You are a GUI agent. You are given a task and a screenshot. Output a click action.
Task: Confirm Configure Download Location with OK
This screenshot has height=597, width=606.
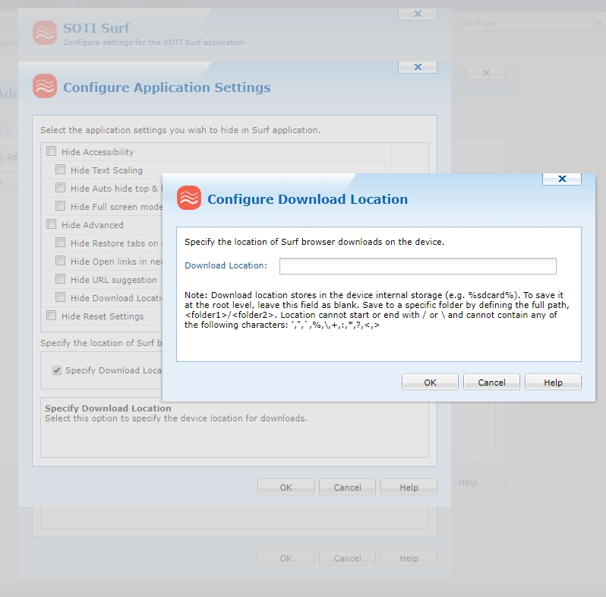(430, 382)
